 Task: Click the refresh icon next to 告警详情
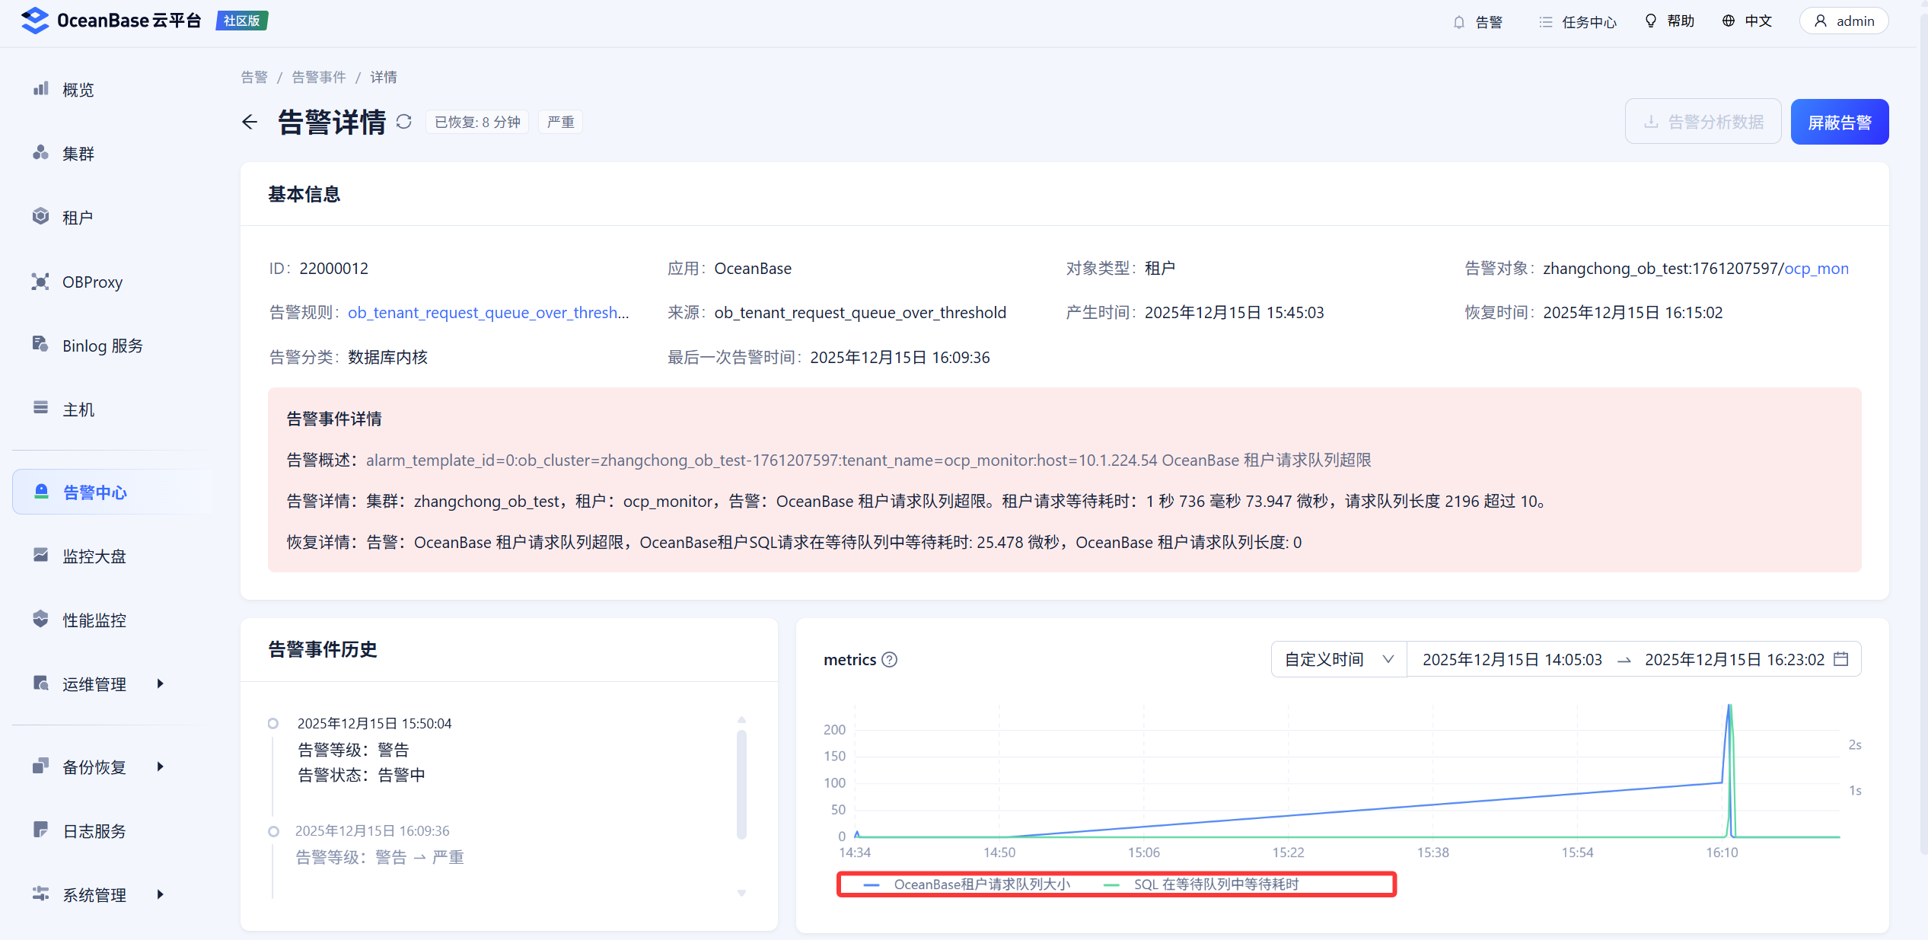[x=404, y=122]
